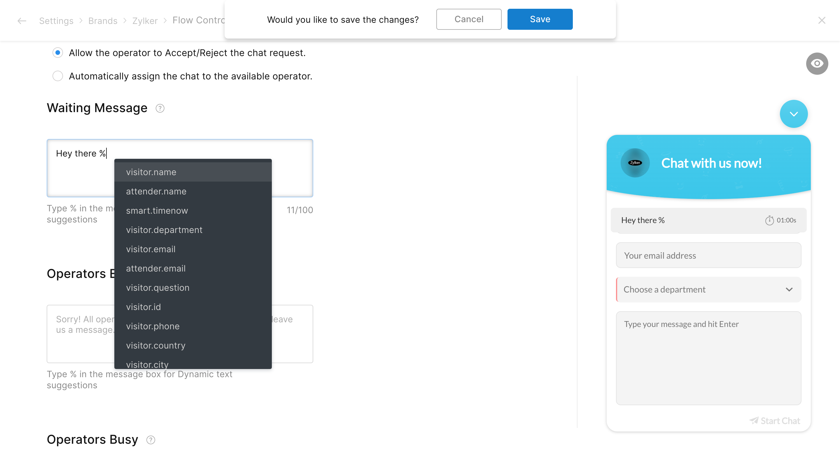The height and width of the screenshot is (456, 840).
Task: Open the Waiting Message help icon
Action: coord(160,108)
